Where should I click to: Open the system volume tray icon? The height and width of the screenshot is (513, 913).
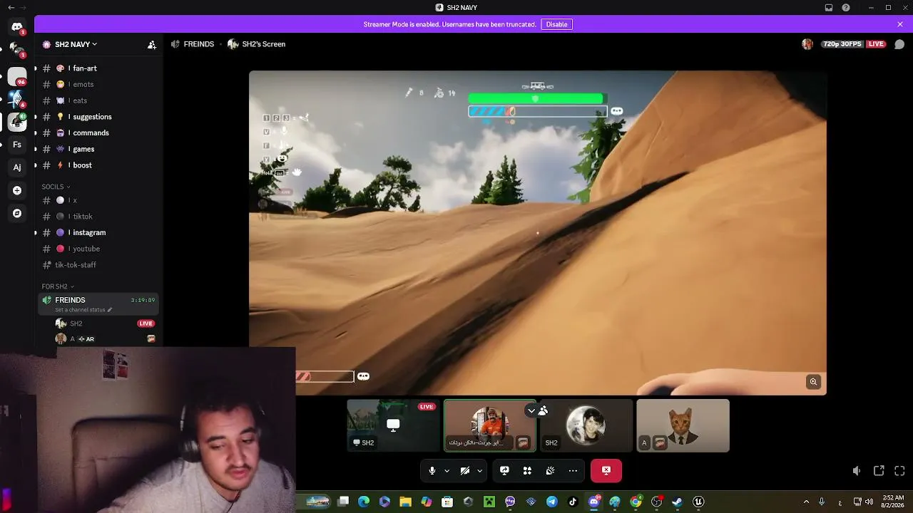(869, 502)
